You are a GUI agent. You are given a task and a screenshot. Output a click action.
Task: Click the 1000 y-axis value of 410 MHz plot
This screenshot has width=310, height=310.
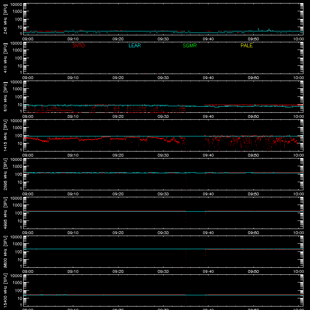coord(17,50)
